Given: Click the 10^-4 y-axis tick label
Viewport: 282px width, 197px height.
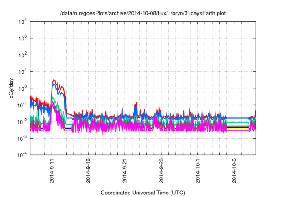Looking at the screenshot, I should 22,155.
